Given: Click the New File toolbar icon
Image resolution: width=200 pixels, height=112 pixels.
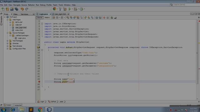Looking at the screenshot, I should (x=3, y=9).
